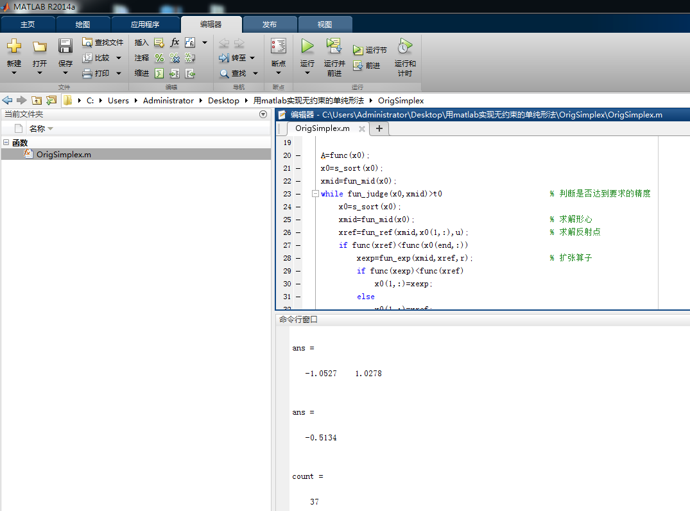
Task: Collapse the Functions (函数) group
Action: [x=6, y=142]
